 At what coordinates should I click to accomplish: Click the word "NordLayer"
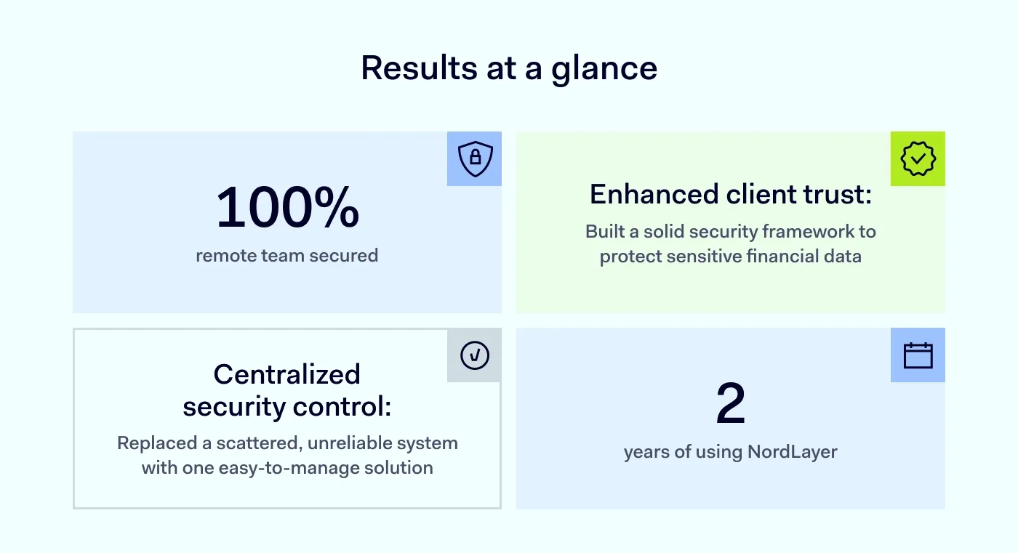point(793,452)
